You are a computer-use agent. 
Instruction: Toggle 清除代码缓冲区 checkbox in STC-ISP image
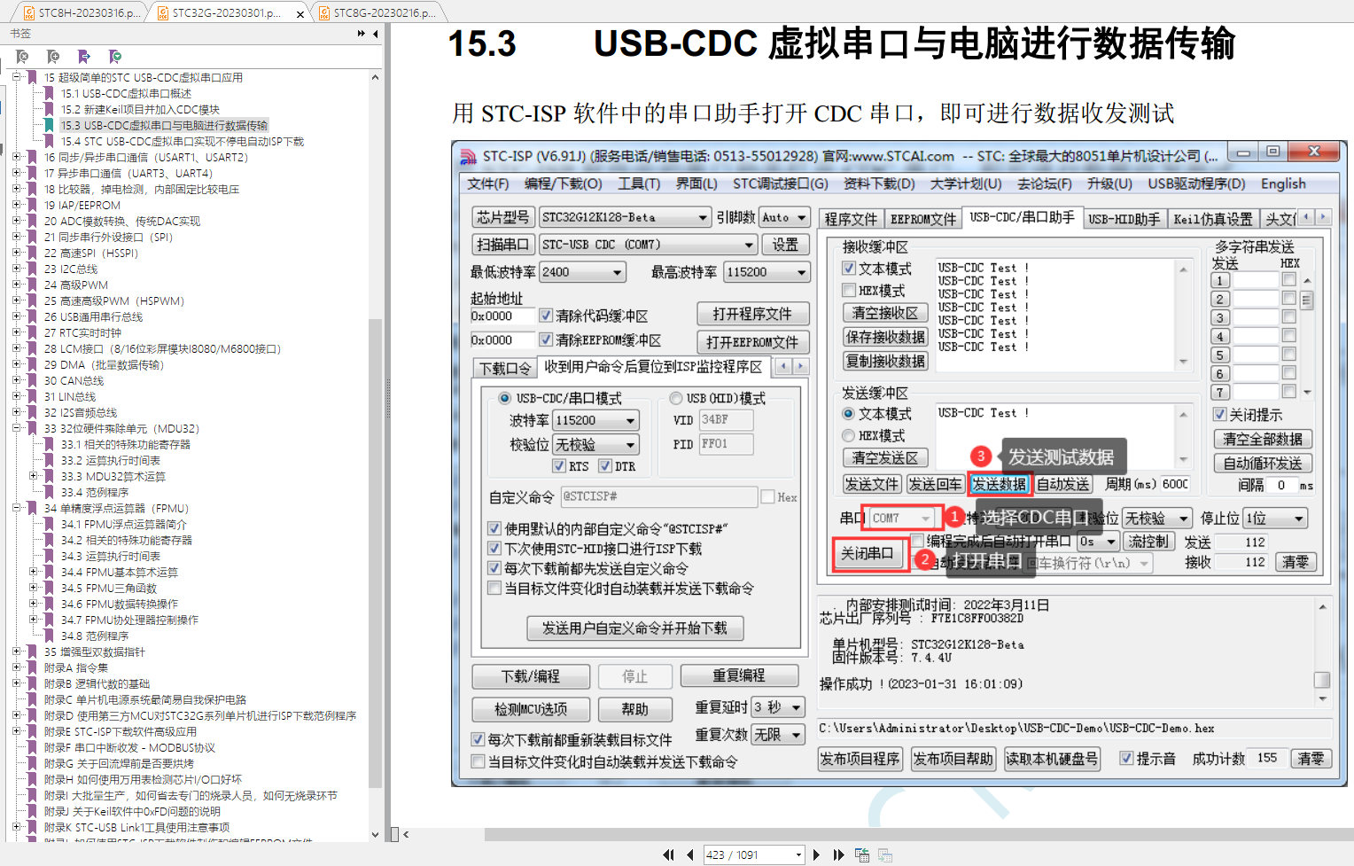click(x=546, y=315)
